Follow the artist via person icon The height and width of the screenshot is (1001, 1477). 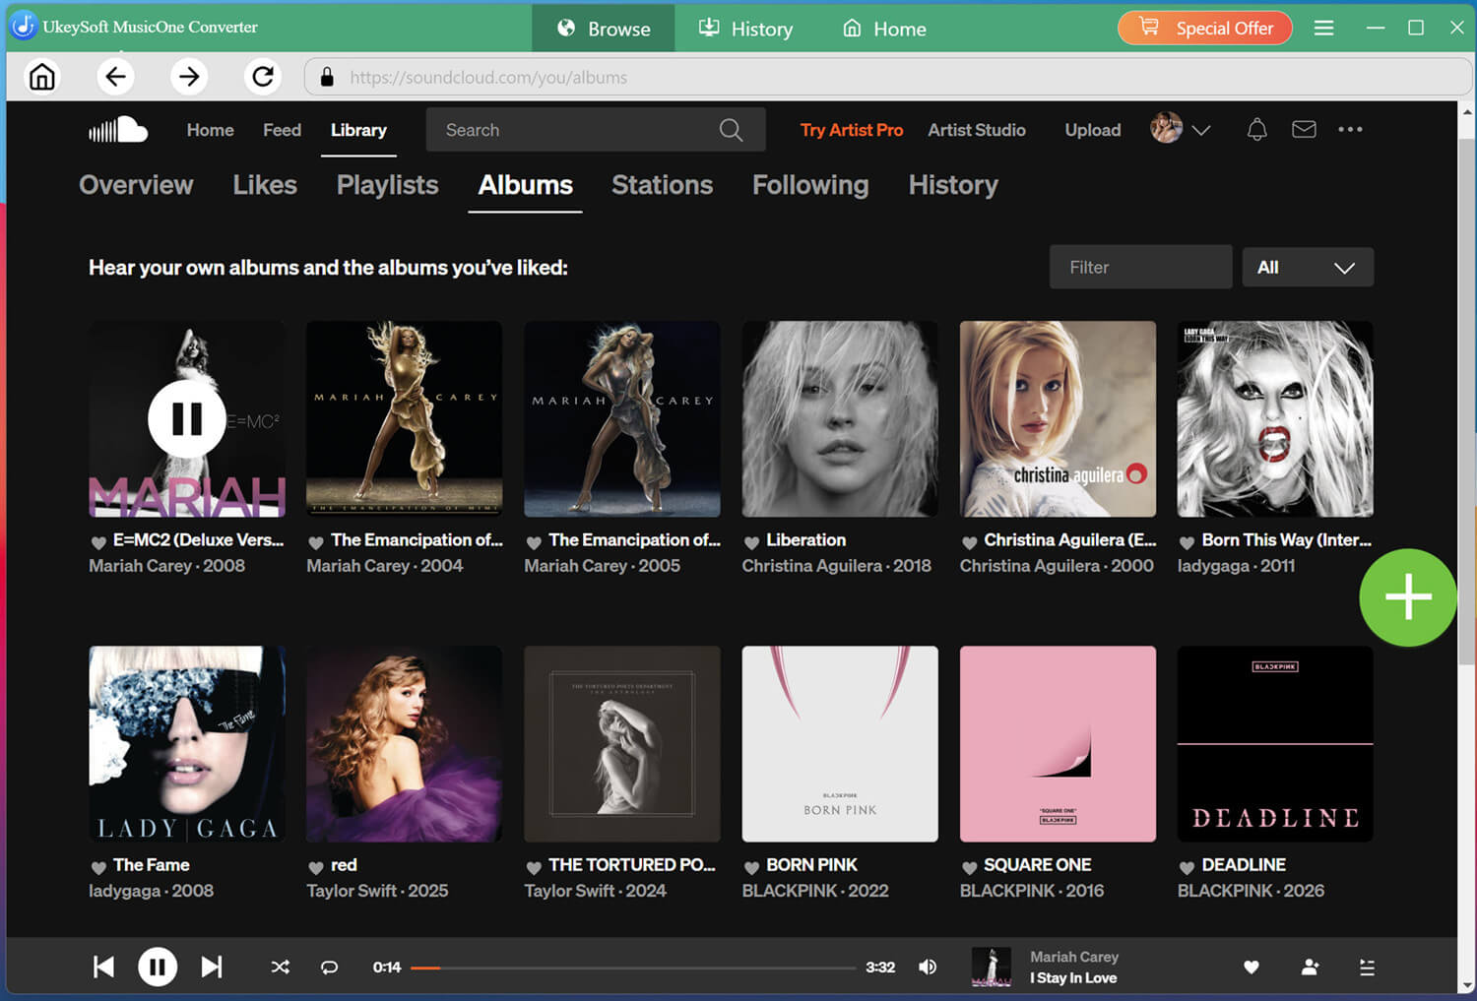(x=1310, y=968)
